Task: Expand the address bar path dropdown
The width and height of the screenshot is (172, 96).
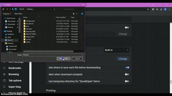Action: (x=50, y=9)
